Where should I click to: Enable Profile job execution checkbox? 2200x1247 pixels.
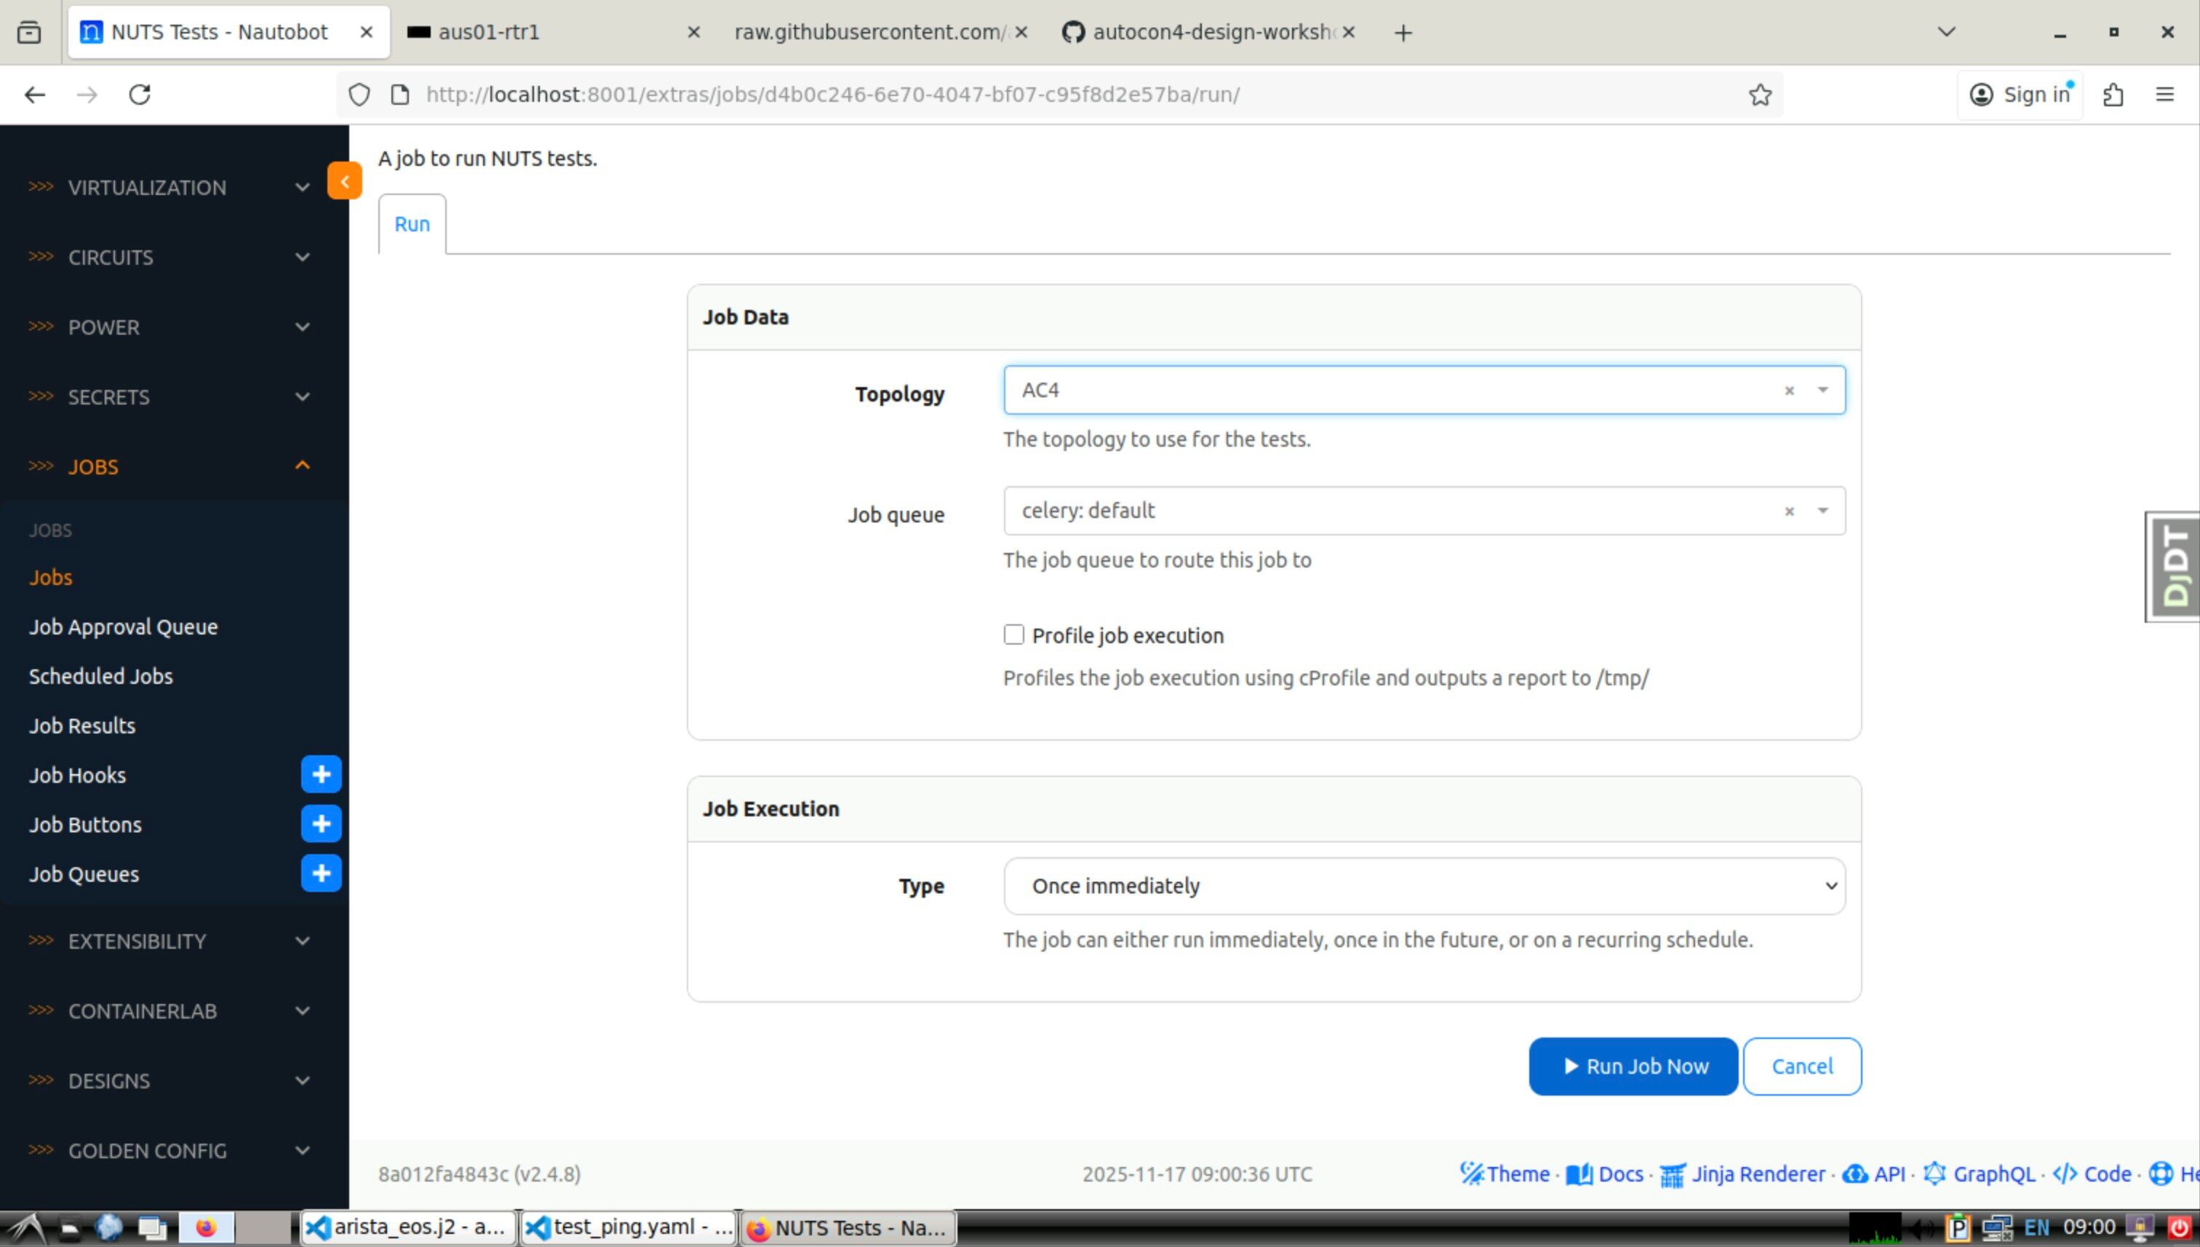[x=1014, y=634]
